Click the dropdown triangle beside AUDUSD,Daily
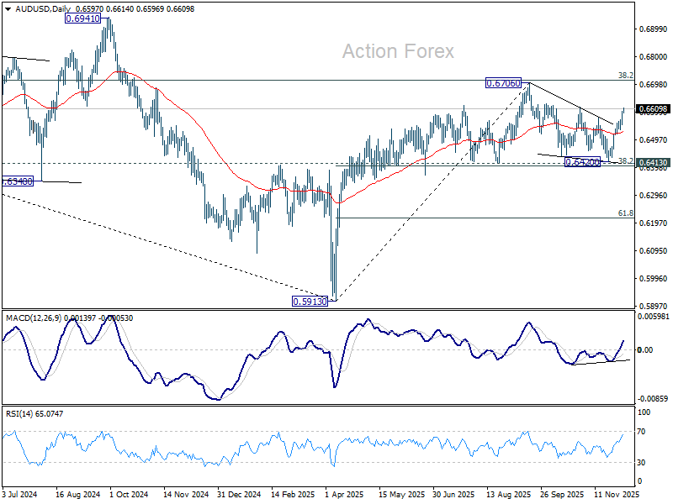The height and width of the screenshot is (504, 673). tap(8, 9)
